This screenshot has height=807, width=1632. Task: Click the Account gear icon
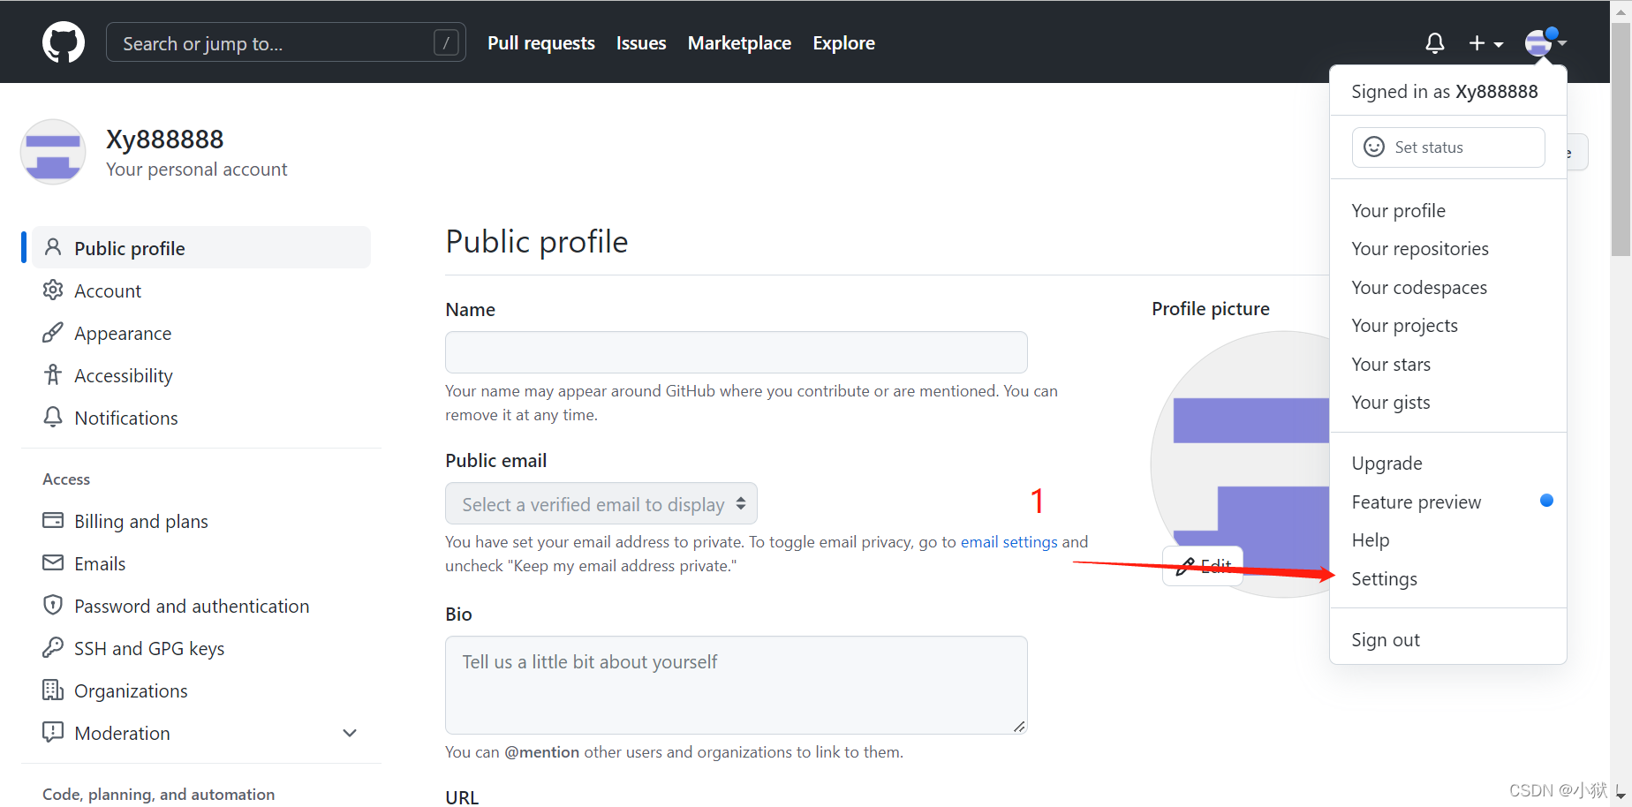coord(53,290)
